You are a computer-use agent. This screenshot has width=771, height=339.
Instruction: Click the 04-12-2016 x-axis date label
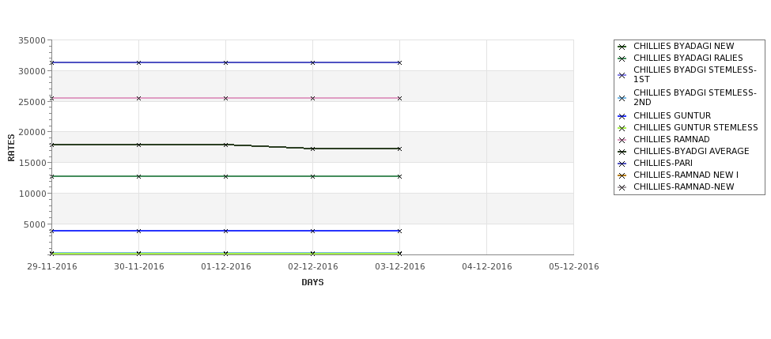pyautogui.click(x=487, y=267)
